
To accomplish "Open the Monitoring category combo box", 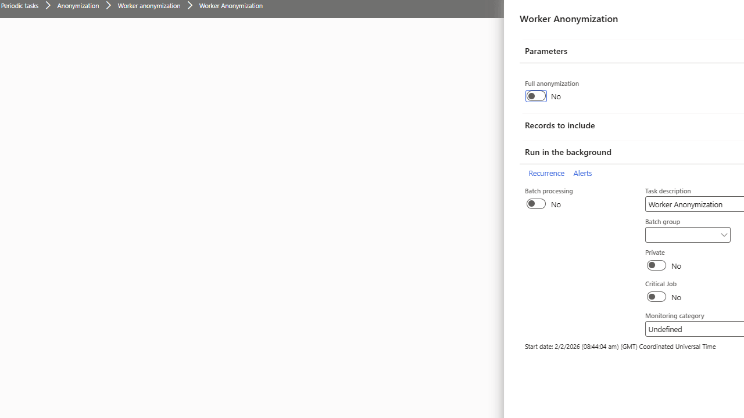I will (x=695, y=329).
